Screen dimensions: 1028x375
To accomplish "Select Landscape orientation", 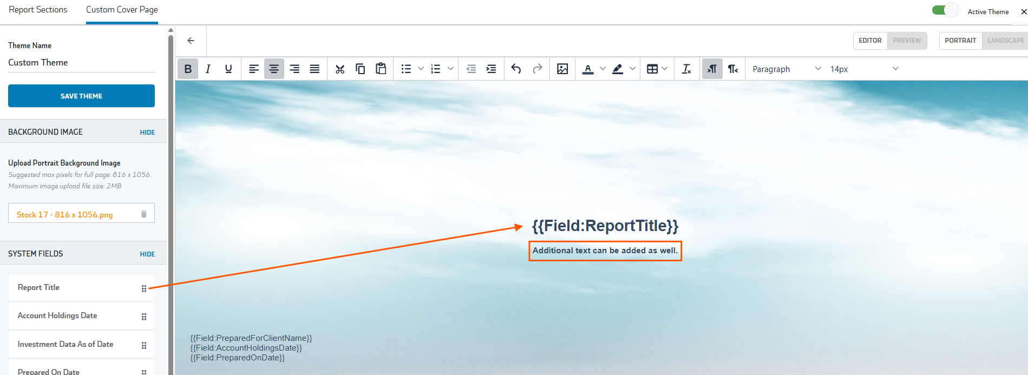I will click(x=1005, y=41).
